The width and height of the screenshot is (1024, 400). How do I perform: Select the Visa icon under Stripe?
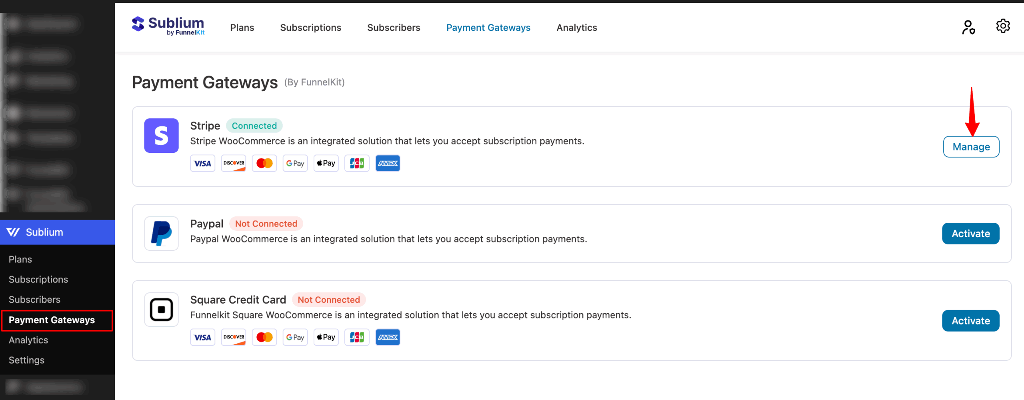(x=202, y=163)
